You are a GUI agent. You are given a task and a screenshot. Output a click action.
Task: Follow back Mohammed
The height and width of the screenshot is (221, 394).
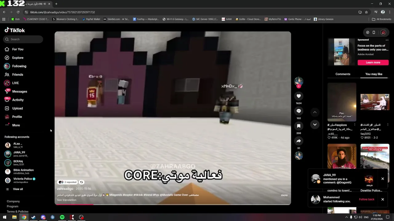[x=367, y=199]
